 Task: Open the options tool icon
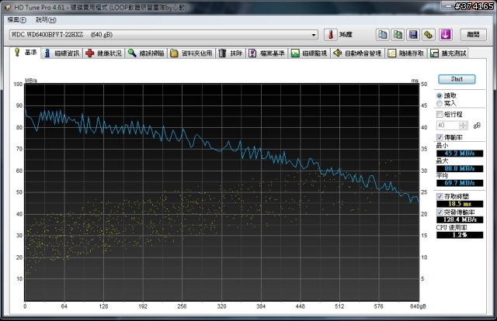(x=428, y=35)
